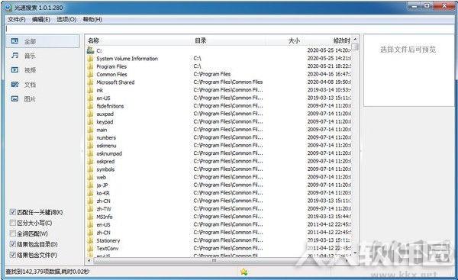Enable 全词匹配(W) checkbox
Image resolution: width=458 pixels, height=280 pixels.
(12, 233)
